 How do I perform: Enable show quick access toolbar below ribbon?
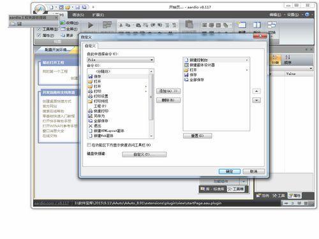coord(89,145)
